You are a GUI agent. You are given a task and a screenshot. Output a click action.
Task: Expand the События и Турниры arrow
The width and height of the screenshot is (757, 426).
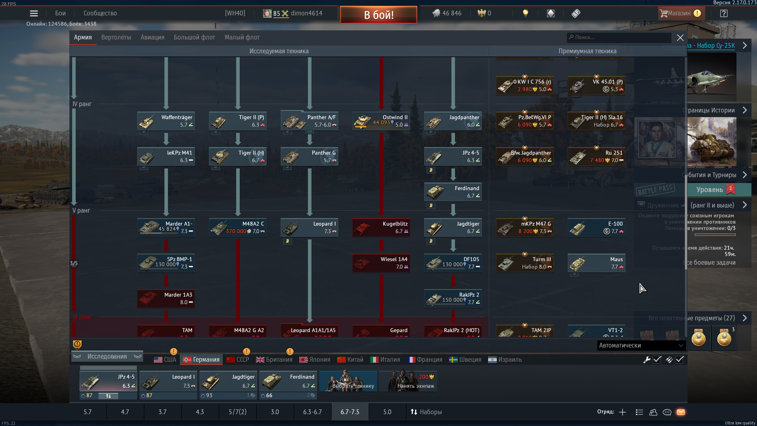click(745, 175)
